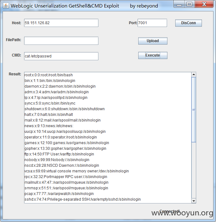
Task: Click the FilePath: label
Action: (x=13, y=40)
